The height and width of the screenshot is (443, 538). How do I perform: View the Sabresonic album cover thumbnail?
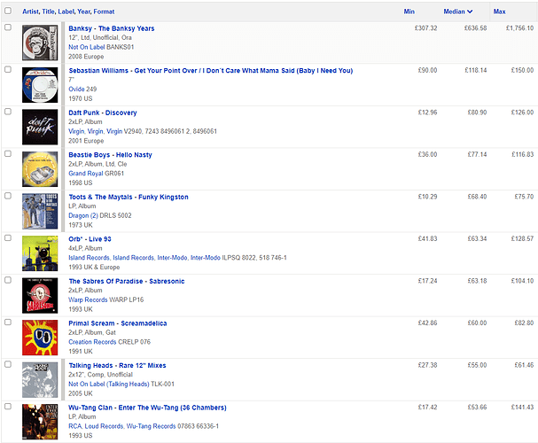40,296
